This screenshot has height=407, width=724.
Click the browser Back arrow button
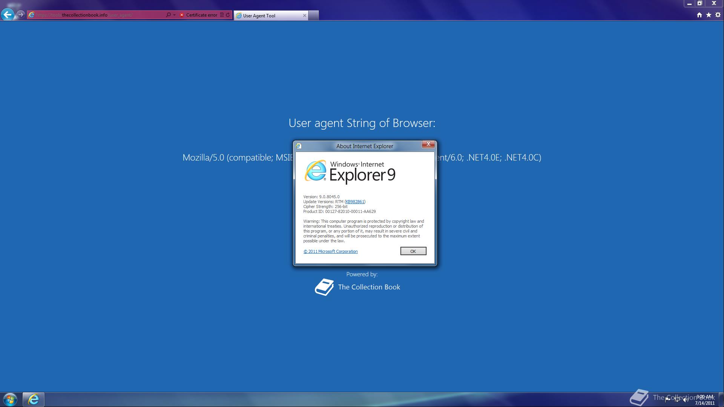point(8,15)
